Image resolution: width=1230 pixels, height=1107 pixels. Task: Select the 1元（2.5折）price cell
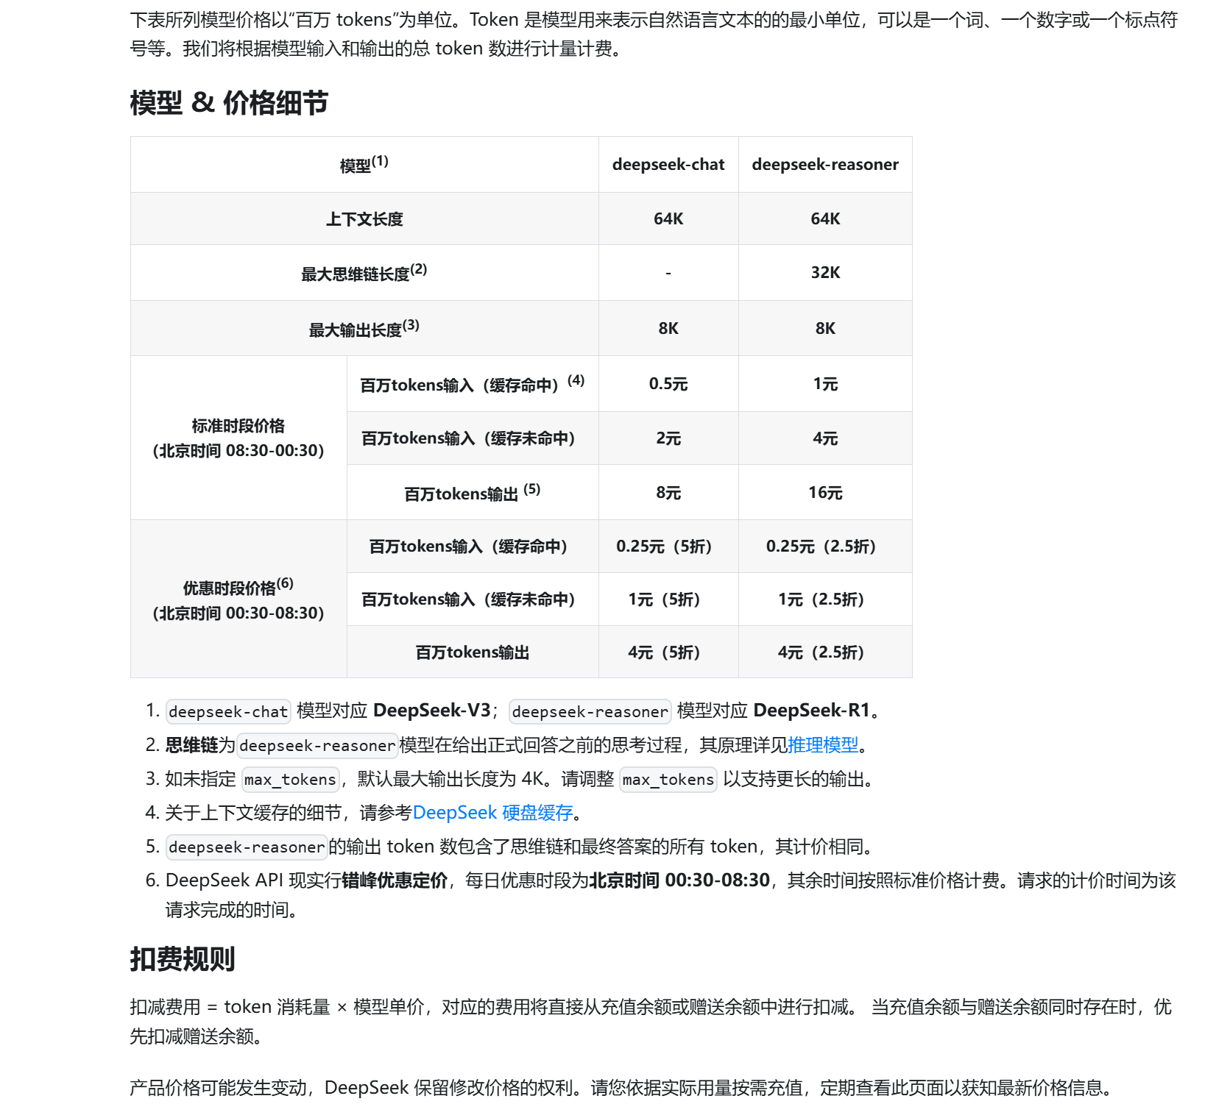(x=825, y=599)
